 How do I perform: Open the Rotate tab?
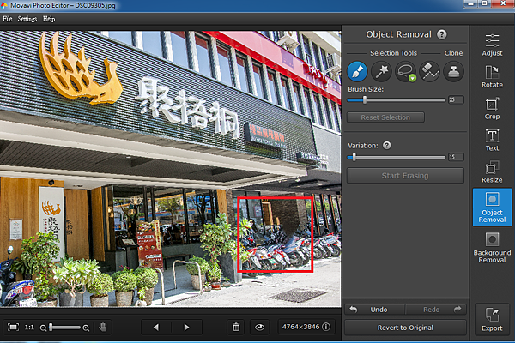tap(492, 77)
